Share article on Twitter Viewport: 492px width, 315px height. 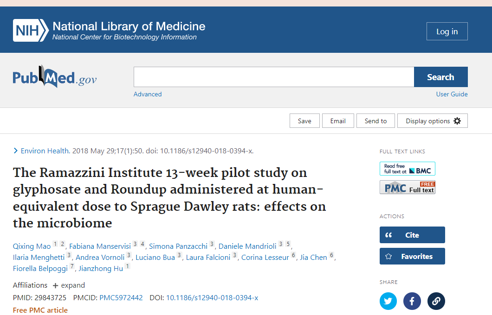[x=388, y=301]
